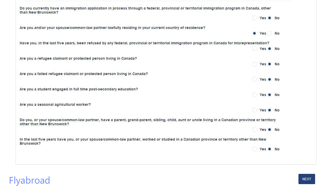Select Yes for refused for misrepresentation question
The width and height of the screenshot is (332, 190).
click(x=254, y=49)
